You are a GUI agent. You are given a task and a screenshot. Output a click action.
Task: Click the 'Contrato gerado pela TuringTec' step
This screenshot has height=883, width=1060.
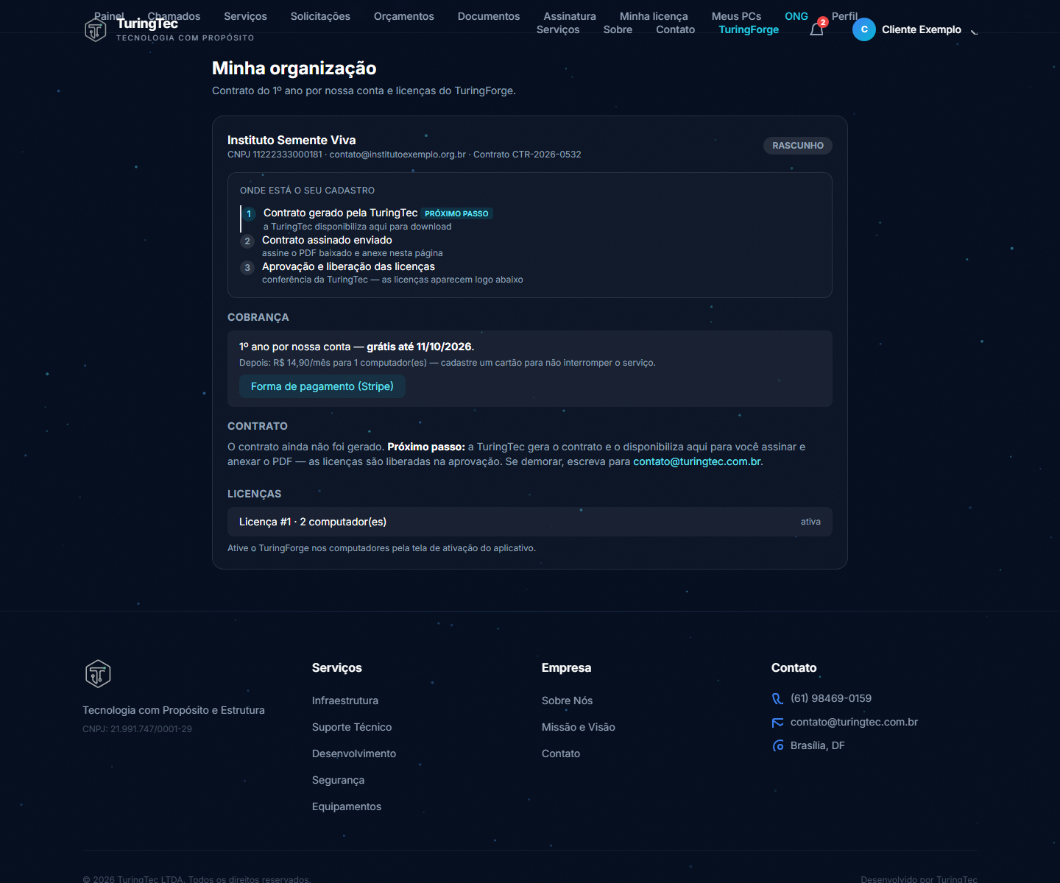tap(340, 213)
